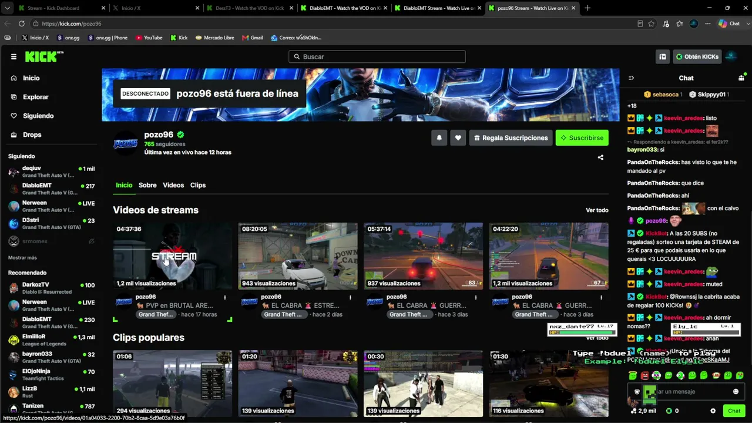Open chat settings gear
This screenshot has width=752, height=423.
click(x=713, y=411)
